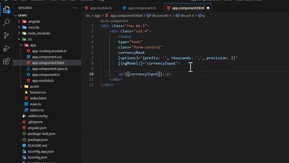This screenshot has width=289, height=163.
Task: Click src in the breadcrumb
Action: [x=88, y=16]
